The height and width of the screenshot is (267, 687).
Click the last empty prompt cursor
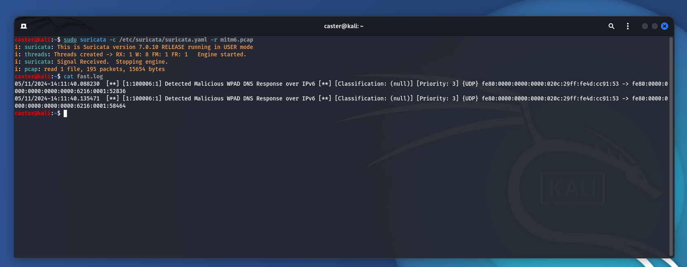pos(65,113)
